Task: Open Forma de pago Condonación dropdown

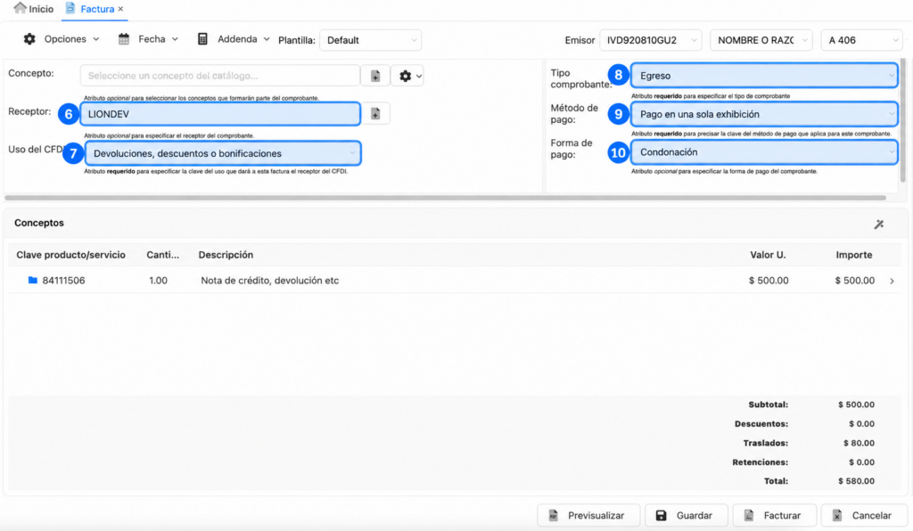Action: (764, 151)
